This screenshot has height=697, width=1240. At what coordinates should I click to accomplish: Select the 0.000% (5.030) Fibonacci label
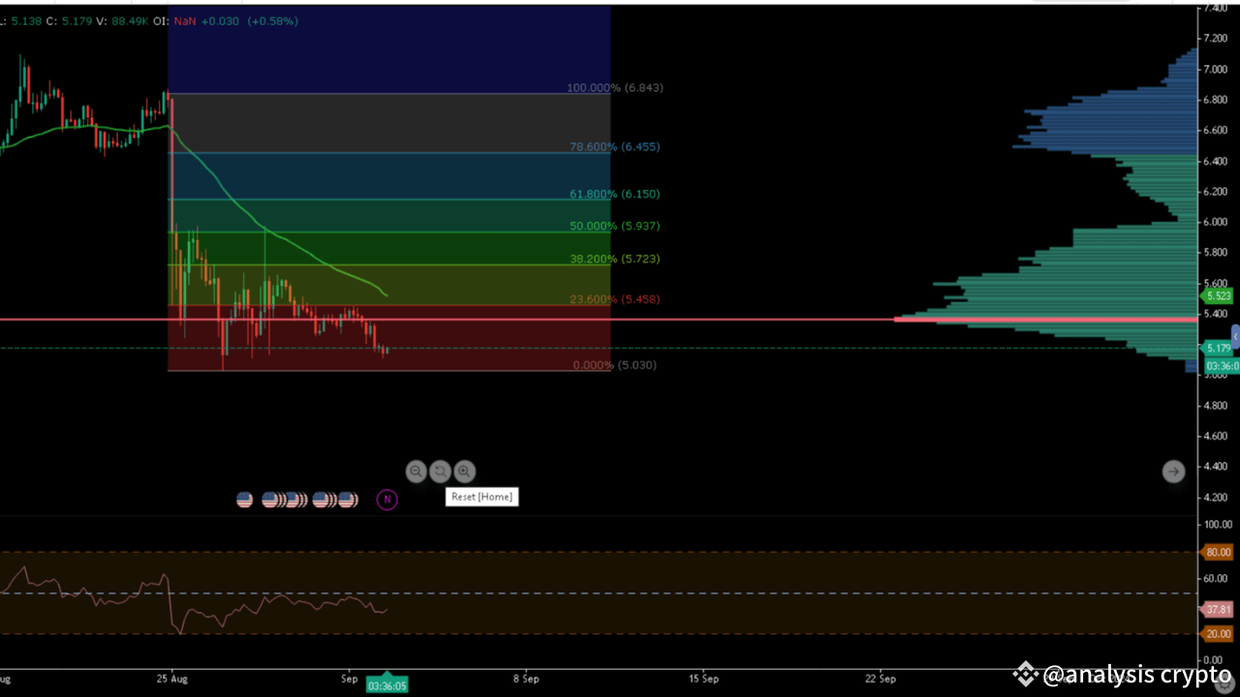coord(614,365)
